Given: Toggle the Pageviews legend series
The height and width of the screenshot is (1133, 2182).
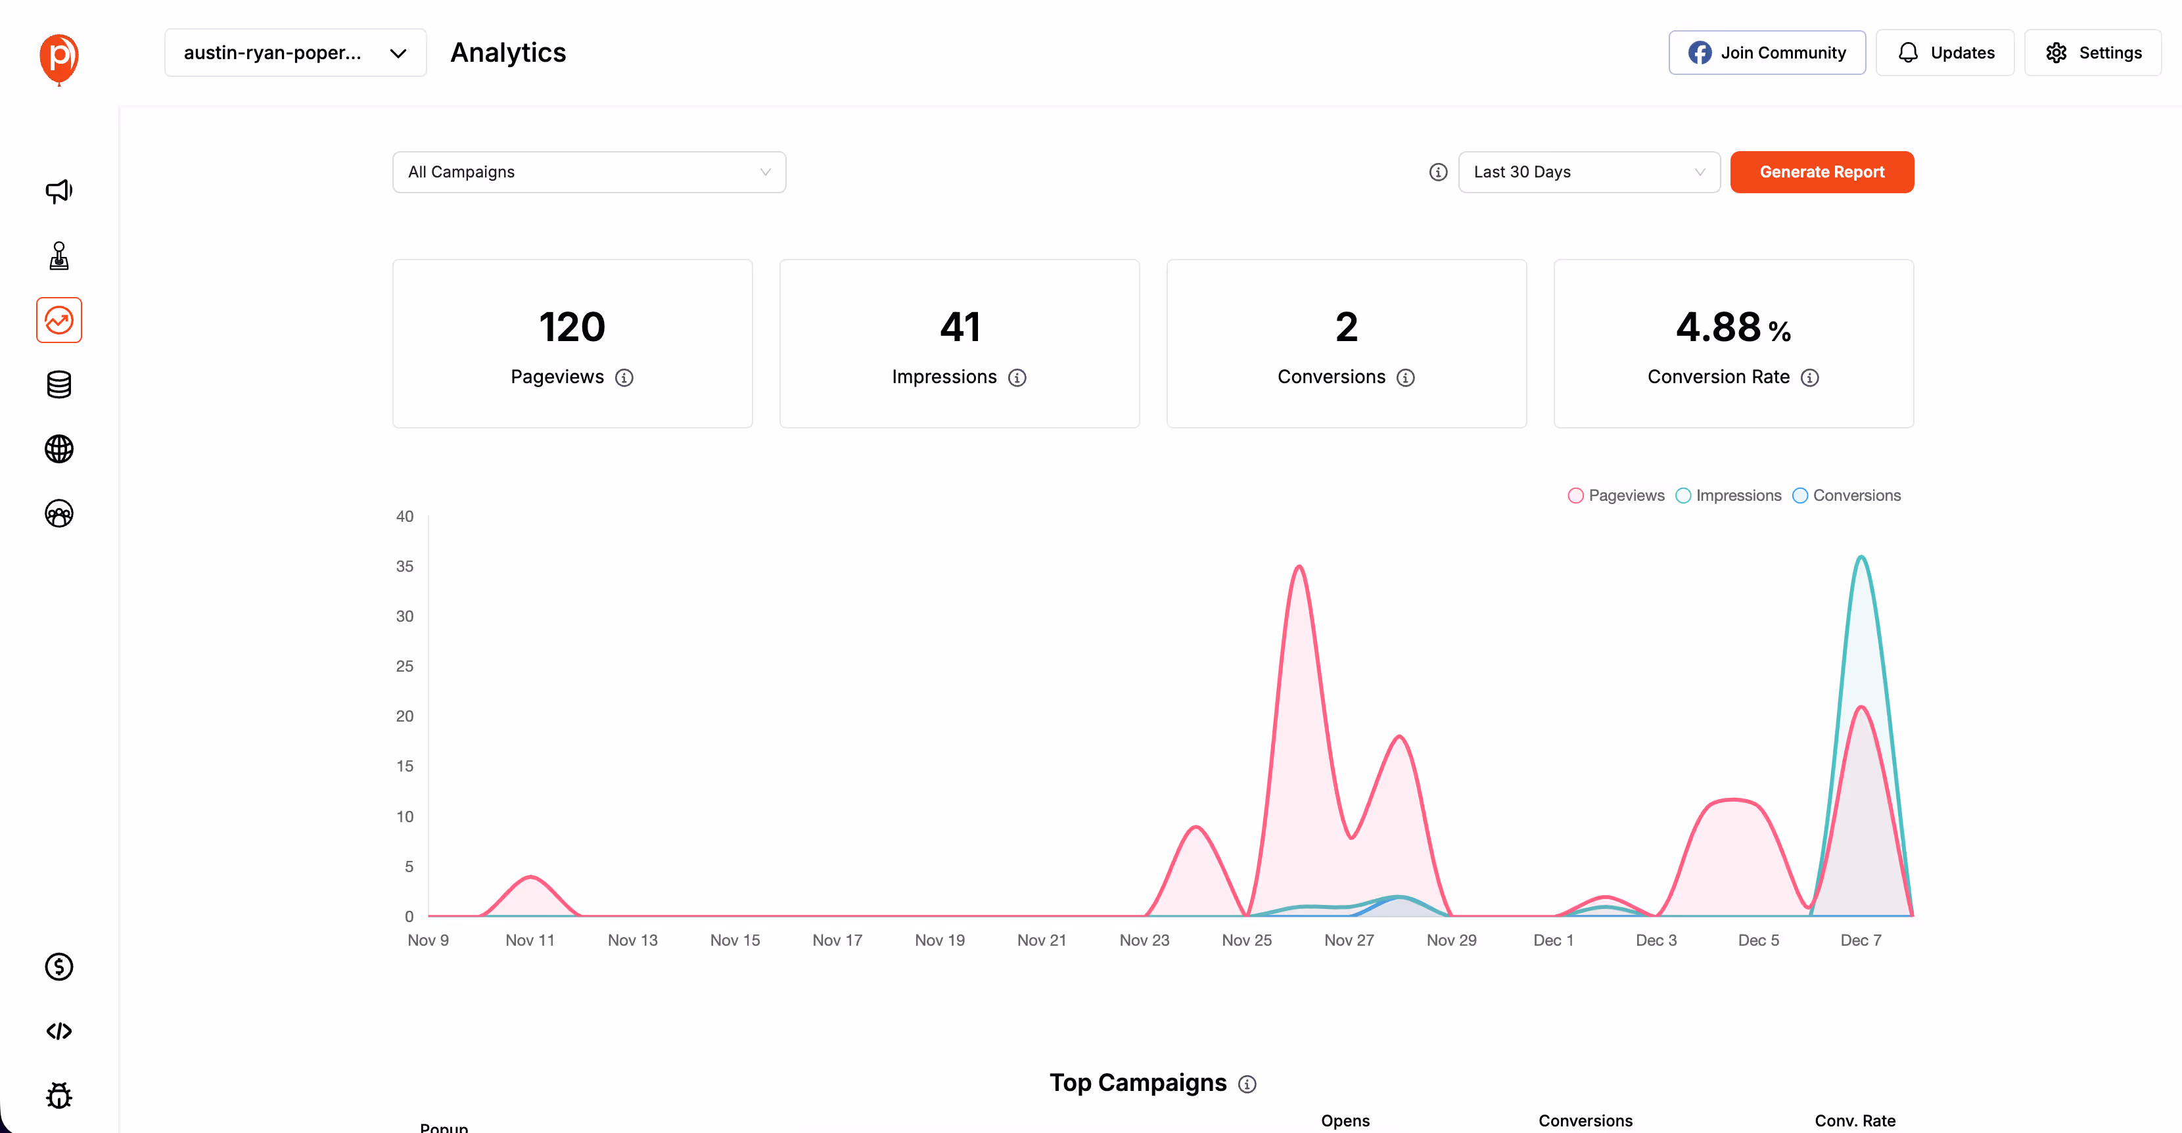Looking at the screenshot, I should click(1615, 496).
